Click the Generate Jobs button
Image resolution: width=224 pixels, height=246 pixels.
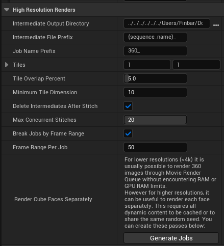(x=171, y=238)
